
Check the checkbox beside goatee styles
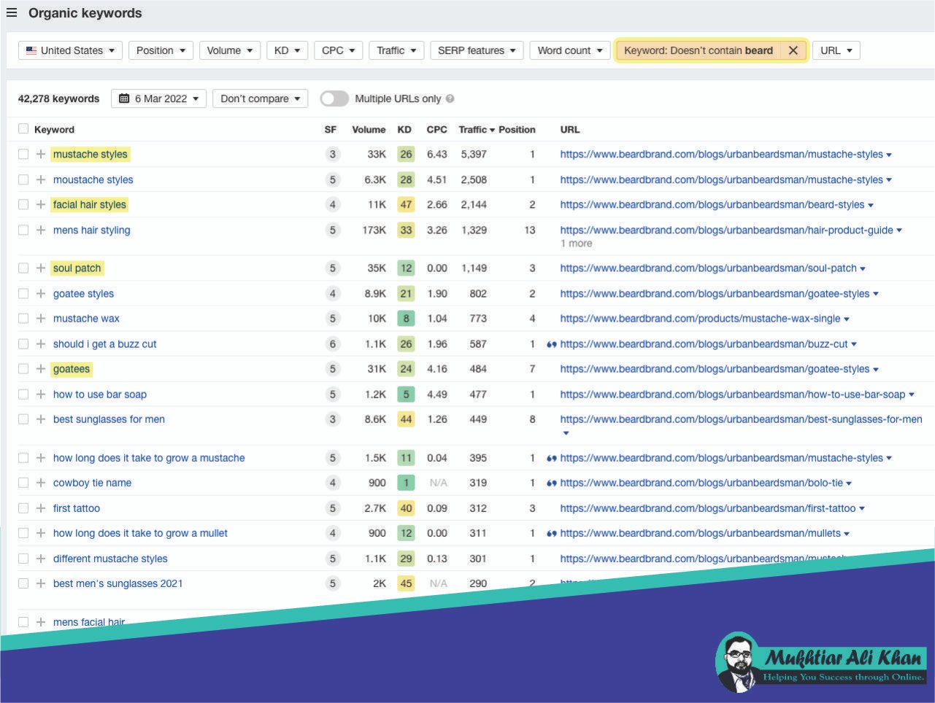(x=23, y=293)
